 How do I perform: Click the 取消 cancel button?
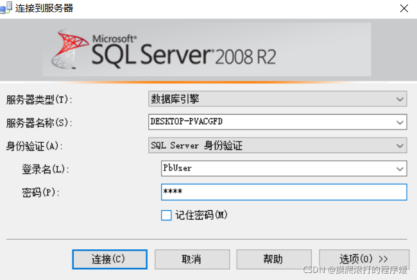(192, 259)
